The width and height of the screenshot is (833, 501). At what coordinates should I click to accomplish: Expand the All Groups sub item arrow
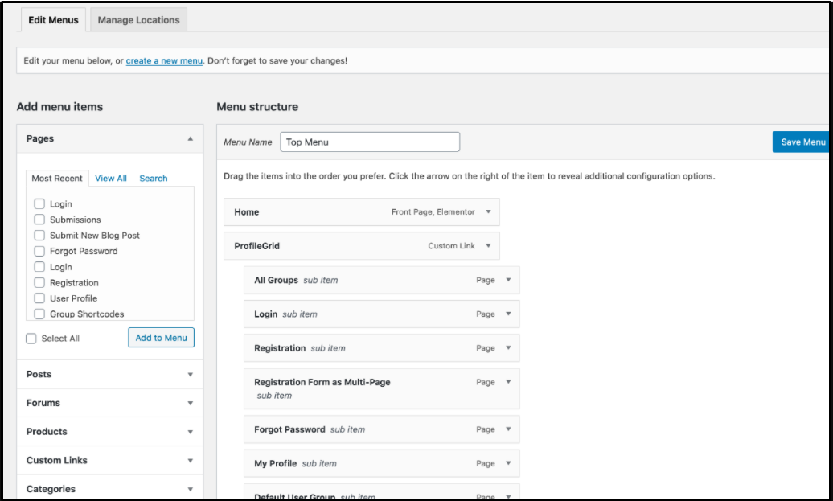point(508,280)
